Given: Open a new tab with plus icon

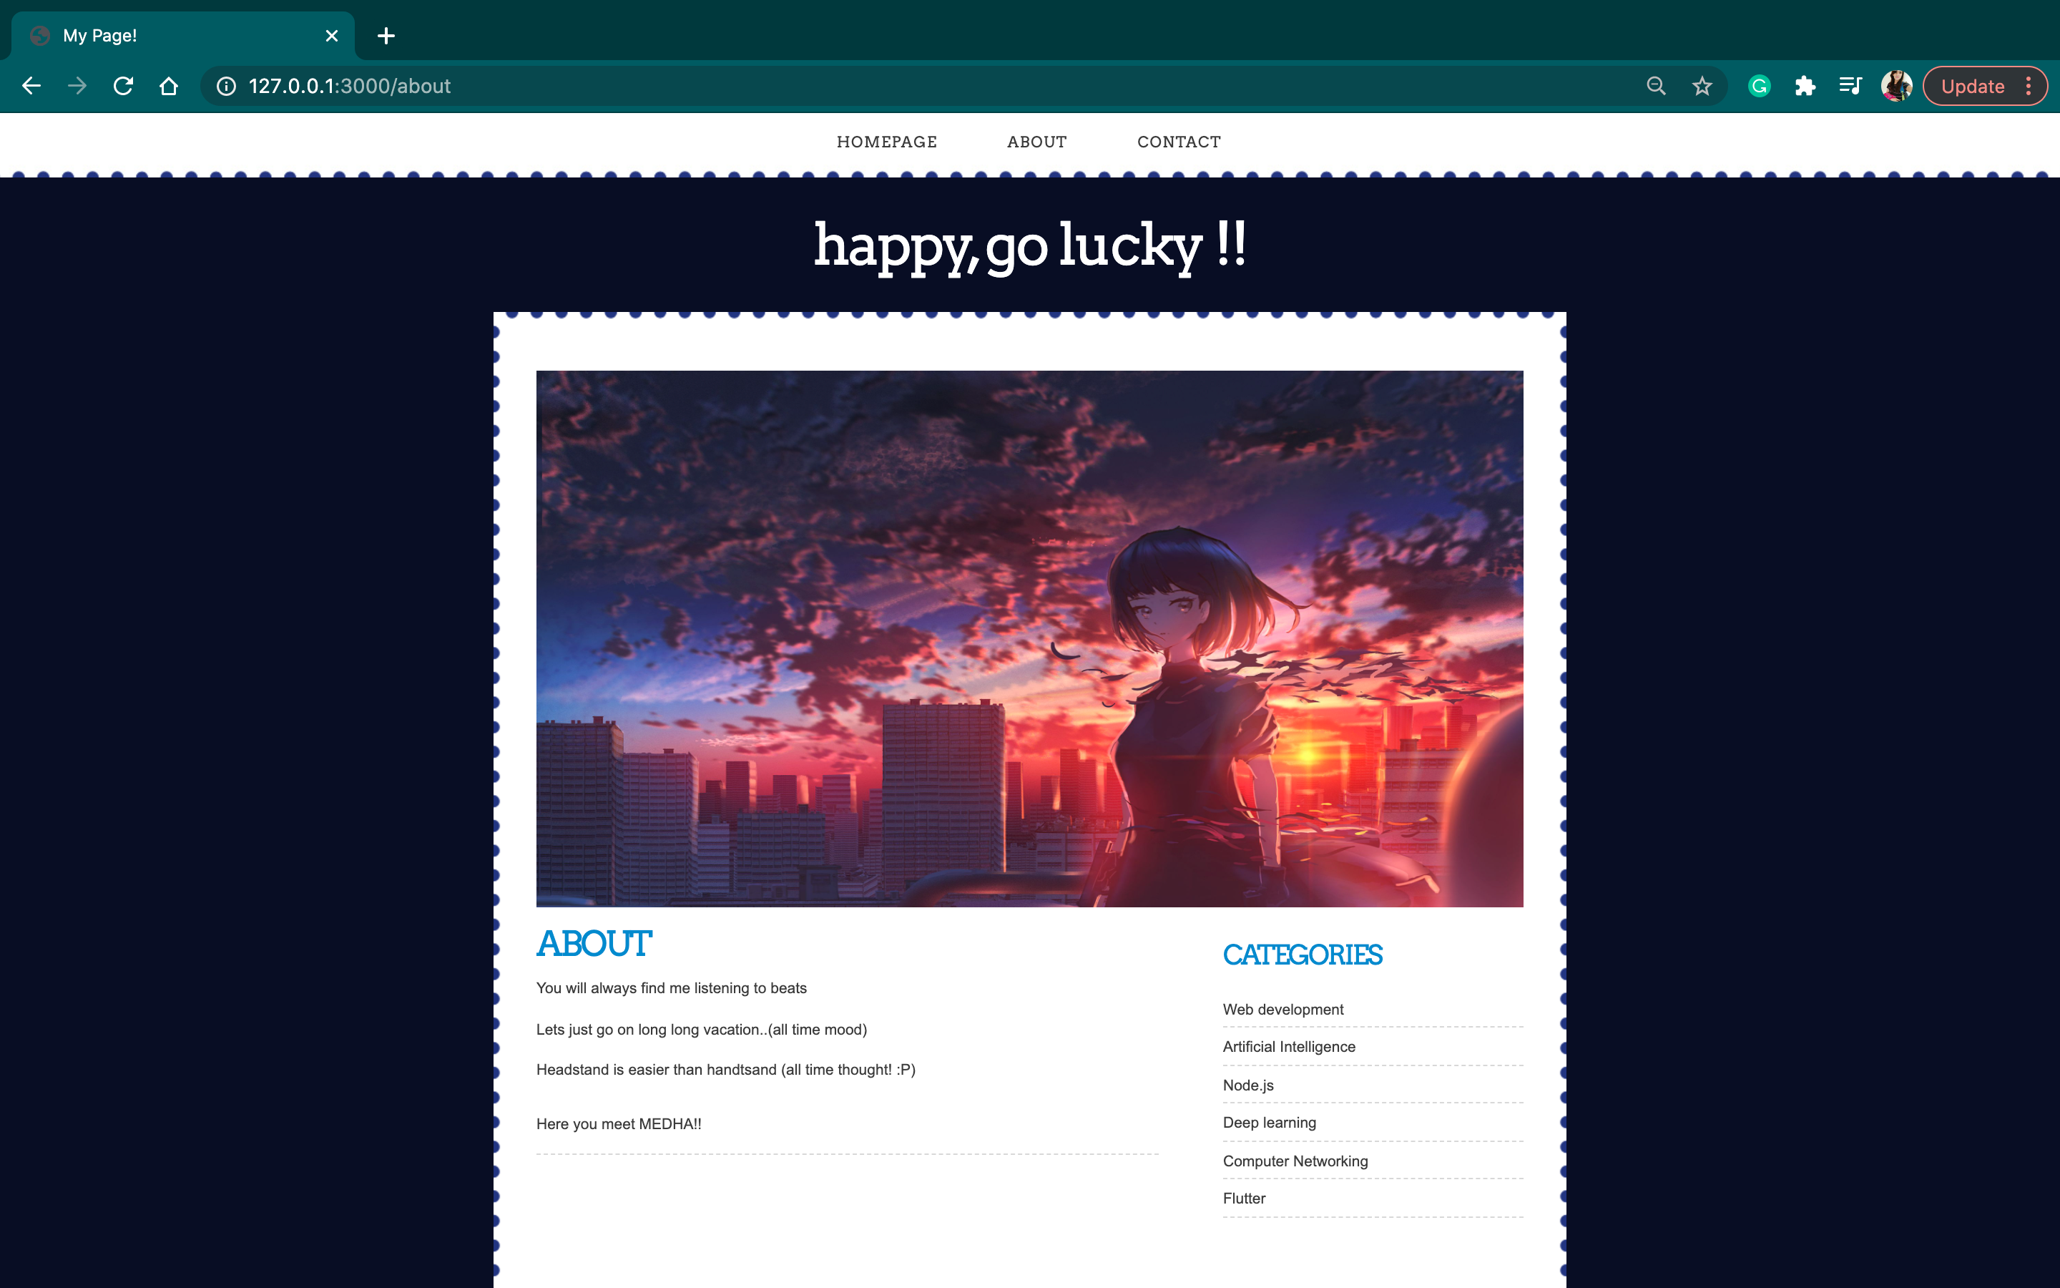Looking at the screenshot, I should [x=386, y=36].
